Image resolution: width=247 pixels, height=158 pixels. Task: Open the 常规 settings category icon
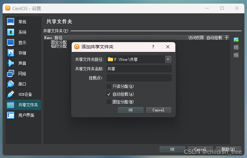tap(10, 22)
